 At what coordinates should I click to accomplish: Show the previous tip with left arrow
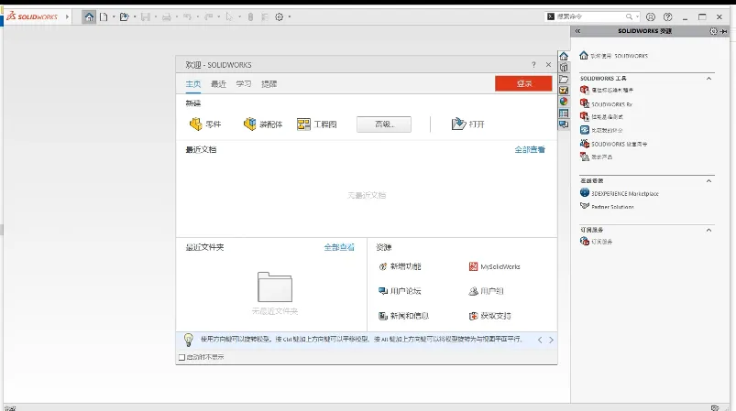click(x=540, y=340)
